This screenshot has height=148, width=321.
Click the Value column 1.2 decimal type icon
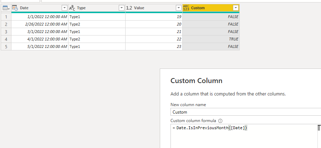coord(129,8)
